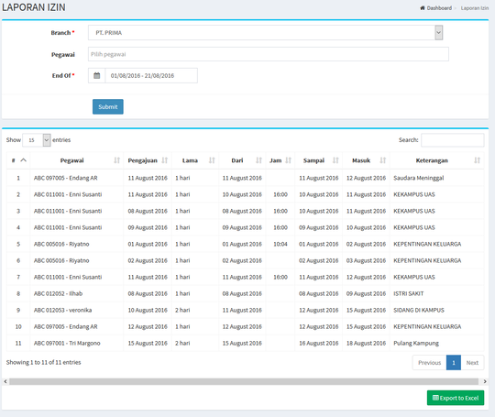Go to page 1 in pagination
The height and width of the screenshot is (417, 495).
[x=454, y=362]
